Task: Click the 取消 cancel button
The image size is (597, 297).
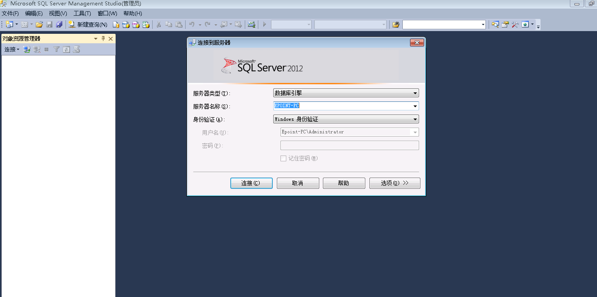Action: 298,183
